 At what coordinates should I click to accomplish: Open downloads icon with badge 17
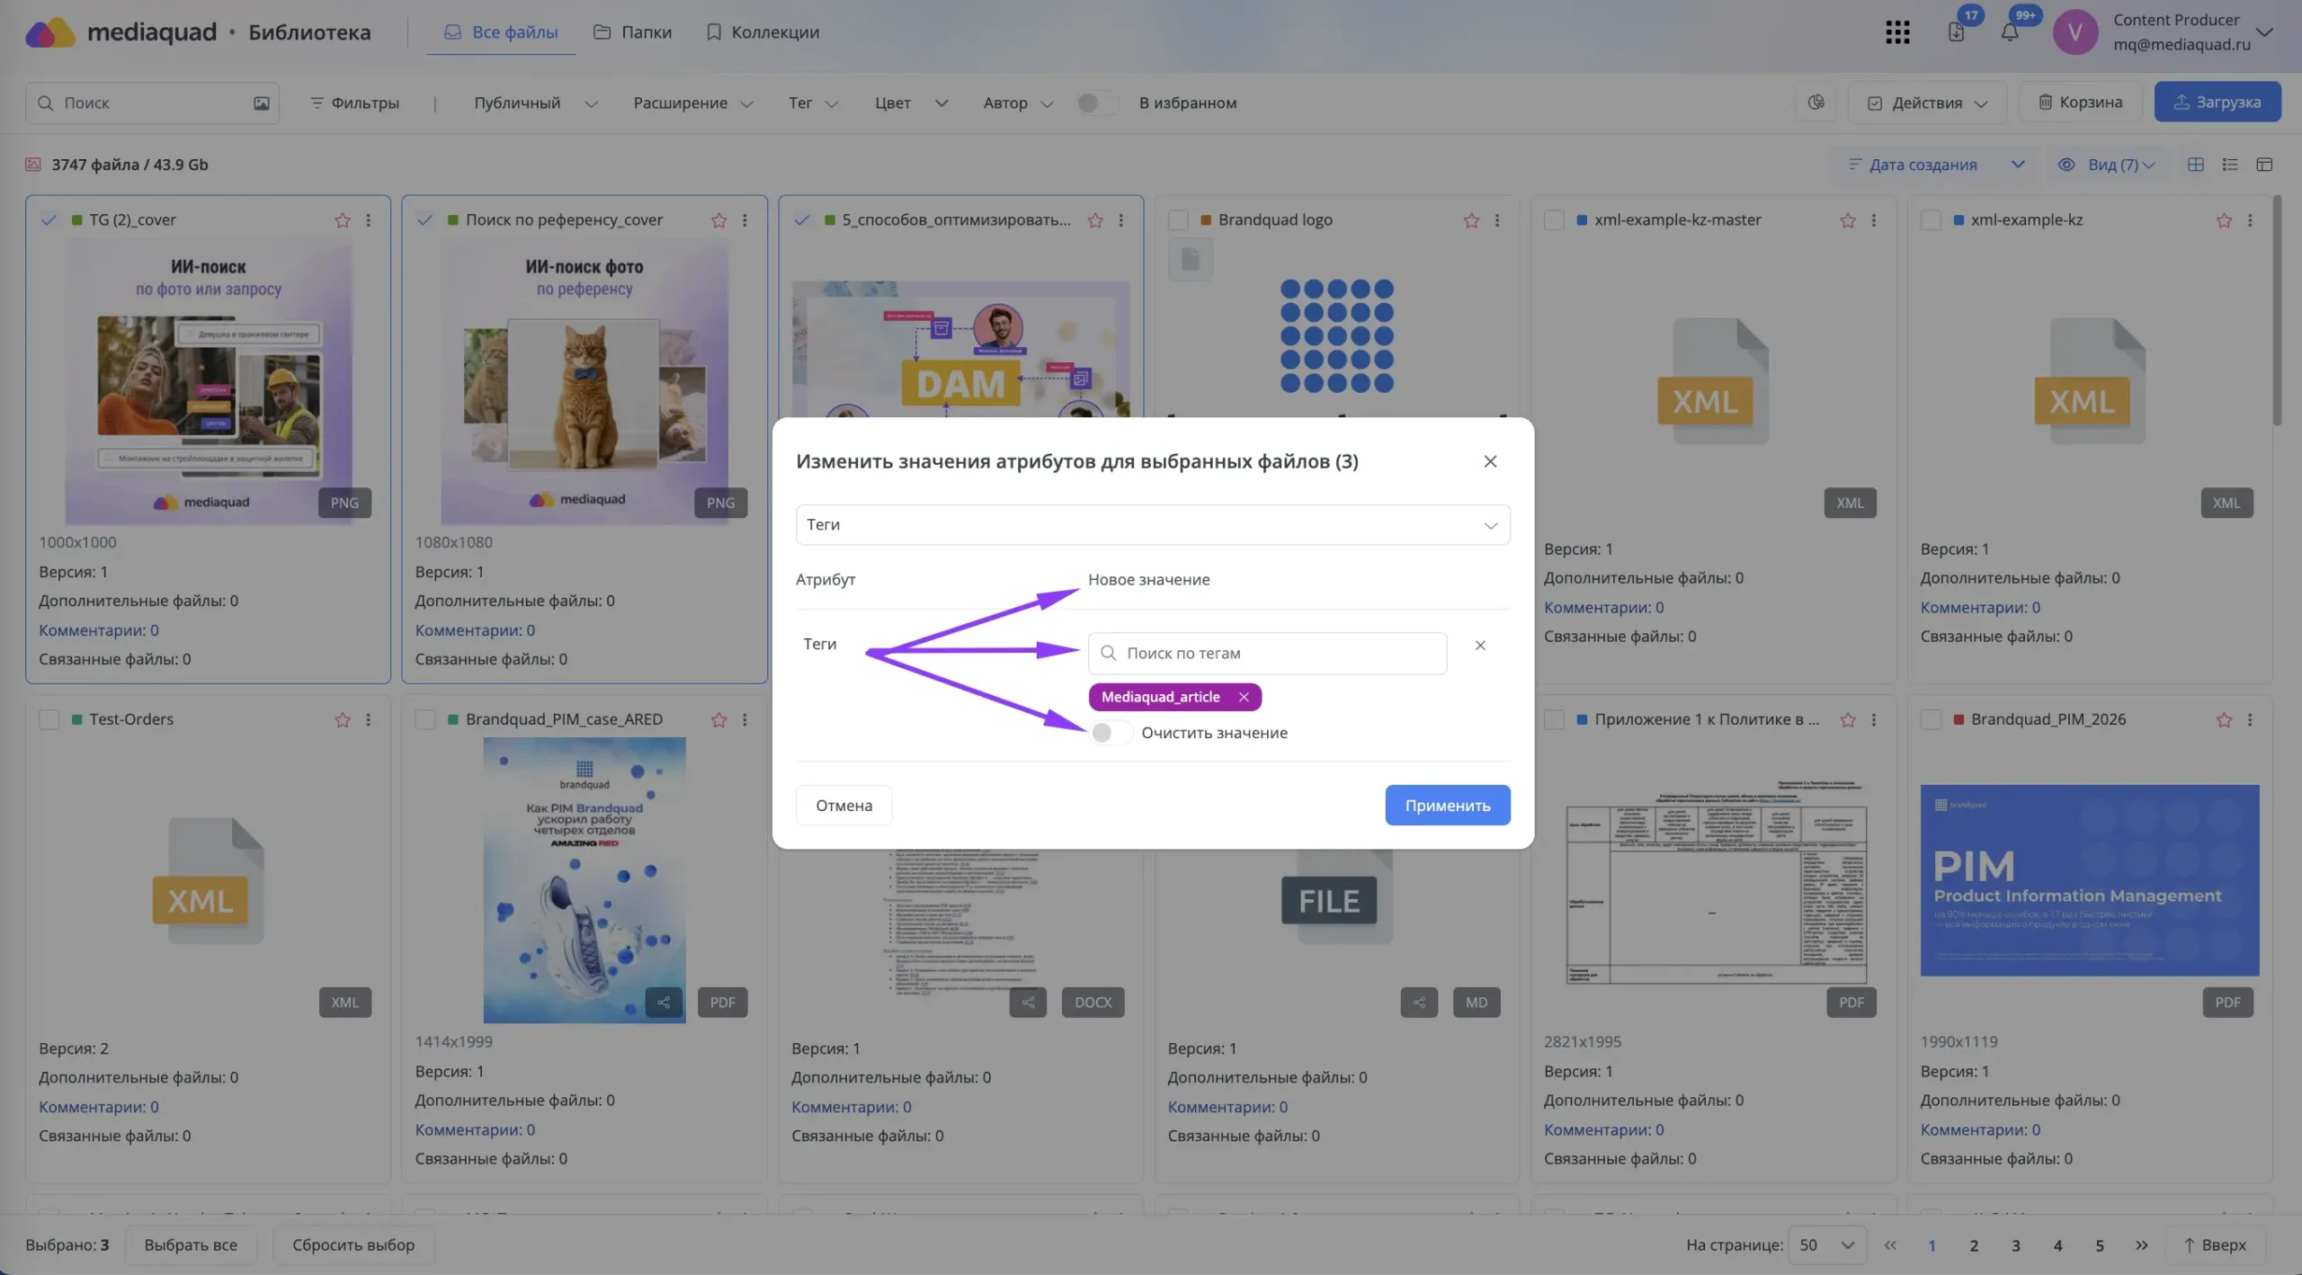(x=1956, y=32)
